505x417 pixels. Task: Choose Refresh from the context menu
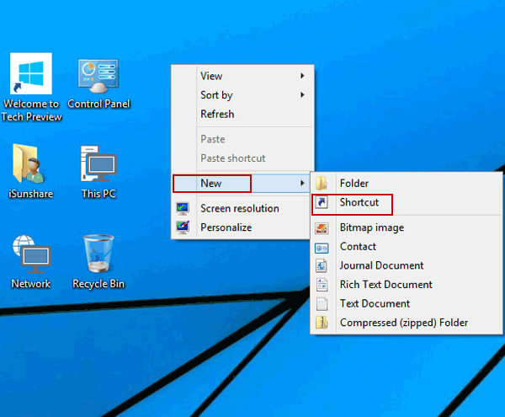pos(217,114)
